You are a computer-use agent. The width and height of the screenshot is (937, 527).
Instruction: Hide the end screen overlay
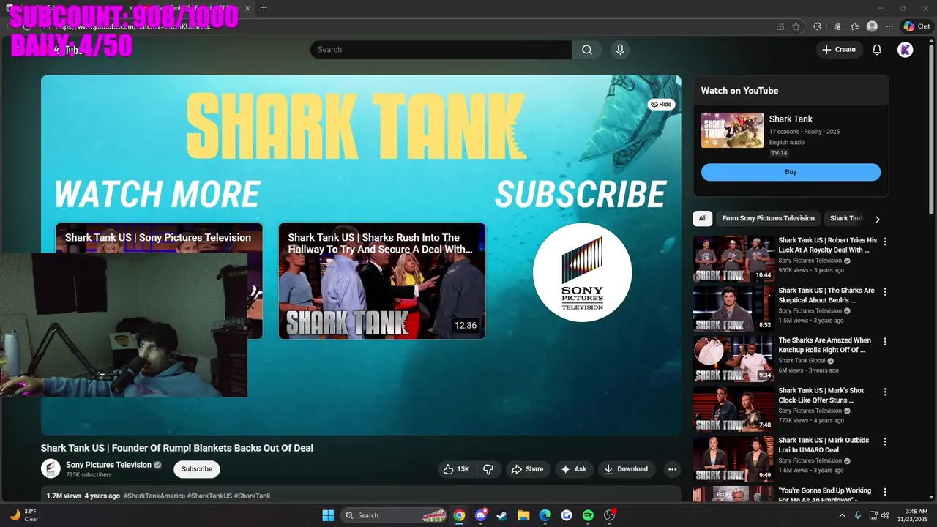[x=661, y=105]
